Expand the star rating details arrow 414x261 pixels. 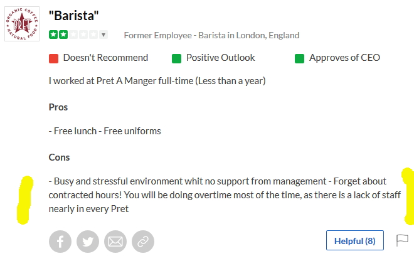point(103,35)
